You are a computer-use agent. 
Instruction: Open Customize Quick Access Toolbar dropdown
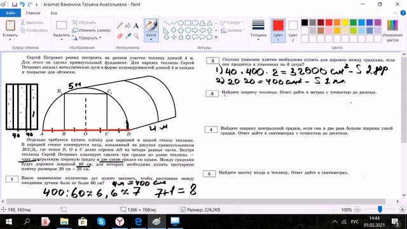[x=36, y=4]
